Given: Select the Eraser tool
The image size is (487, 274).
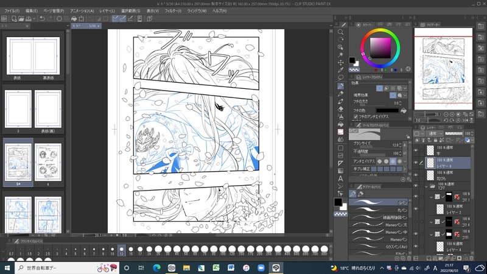Looking at the screenshot, I should click(340, 109).
